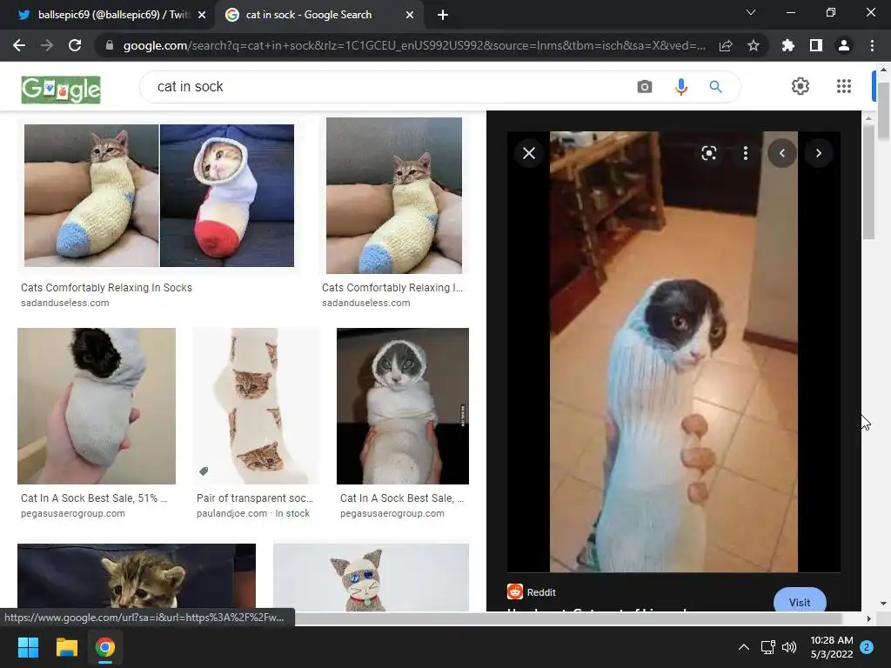Close the image preview panel
891x668 pixels.
click(x=529, y=153)
